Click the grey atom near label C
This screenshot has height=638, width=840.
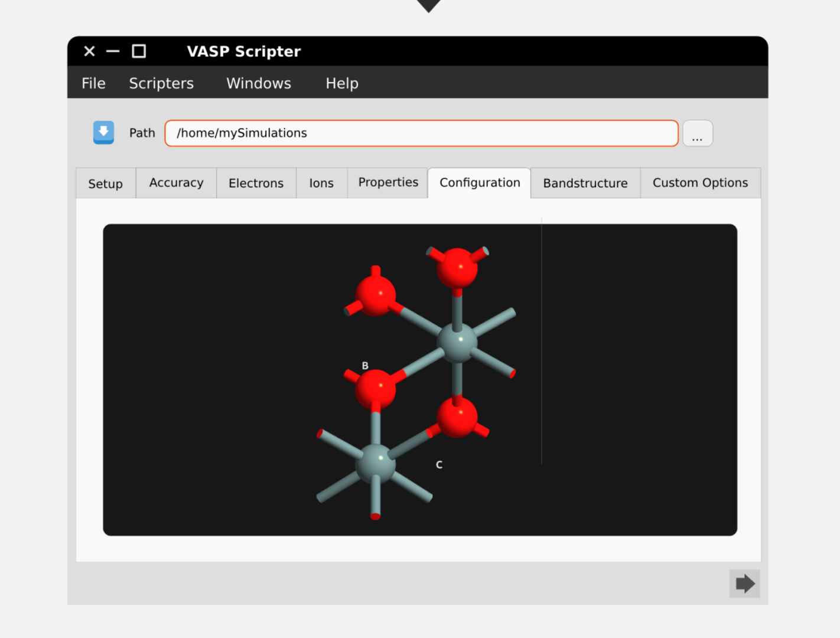point(376,464)
